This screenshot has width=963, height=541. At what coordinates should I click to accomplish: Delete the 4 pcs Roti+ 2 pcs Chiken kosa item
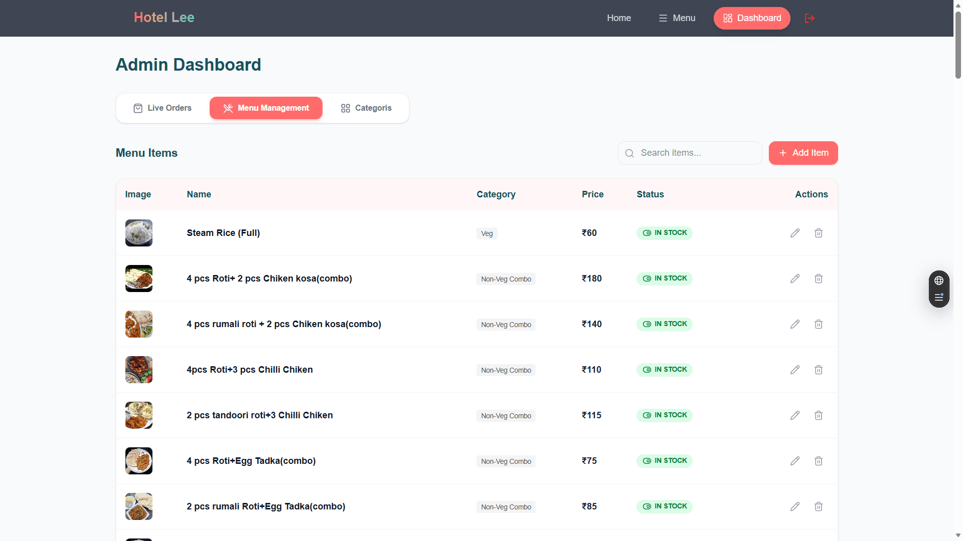[819, 279]
